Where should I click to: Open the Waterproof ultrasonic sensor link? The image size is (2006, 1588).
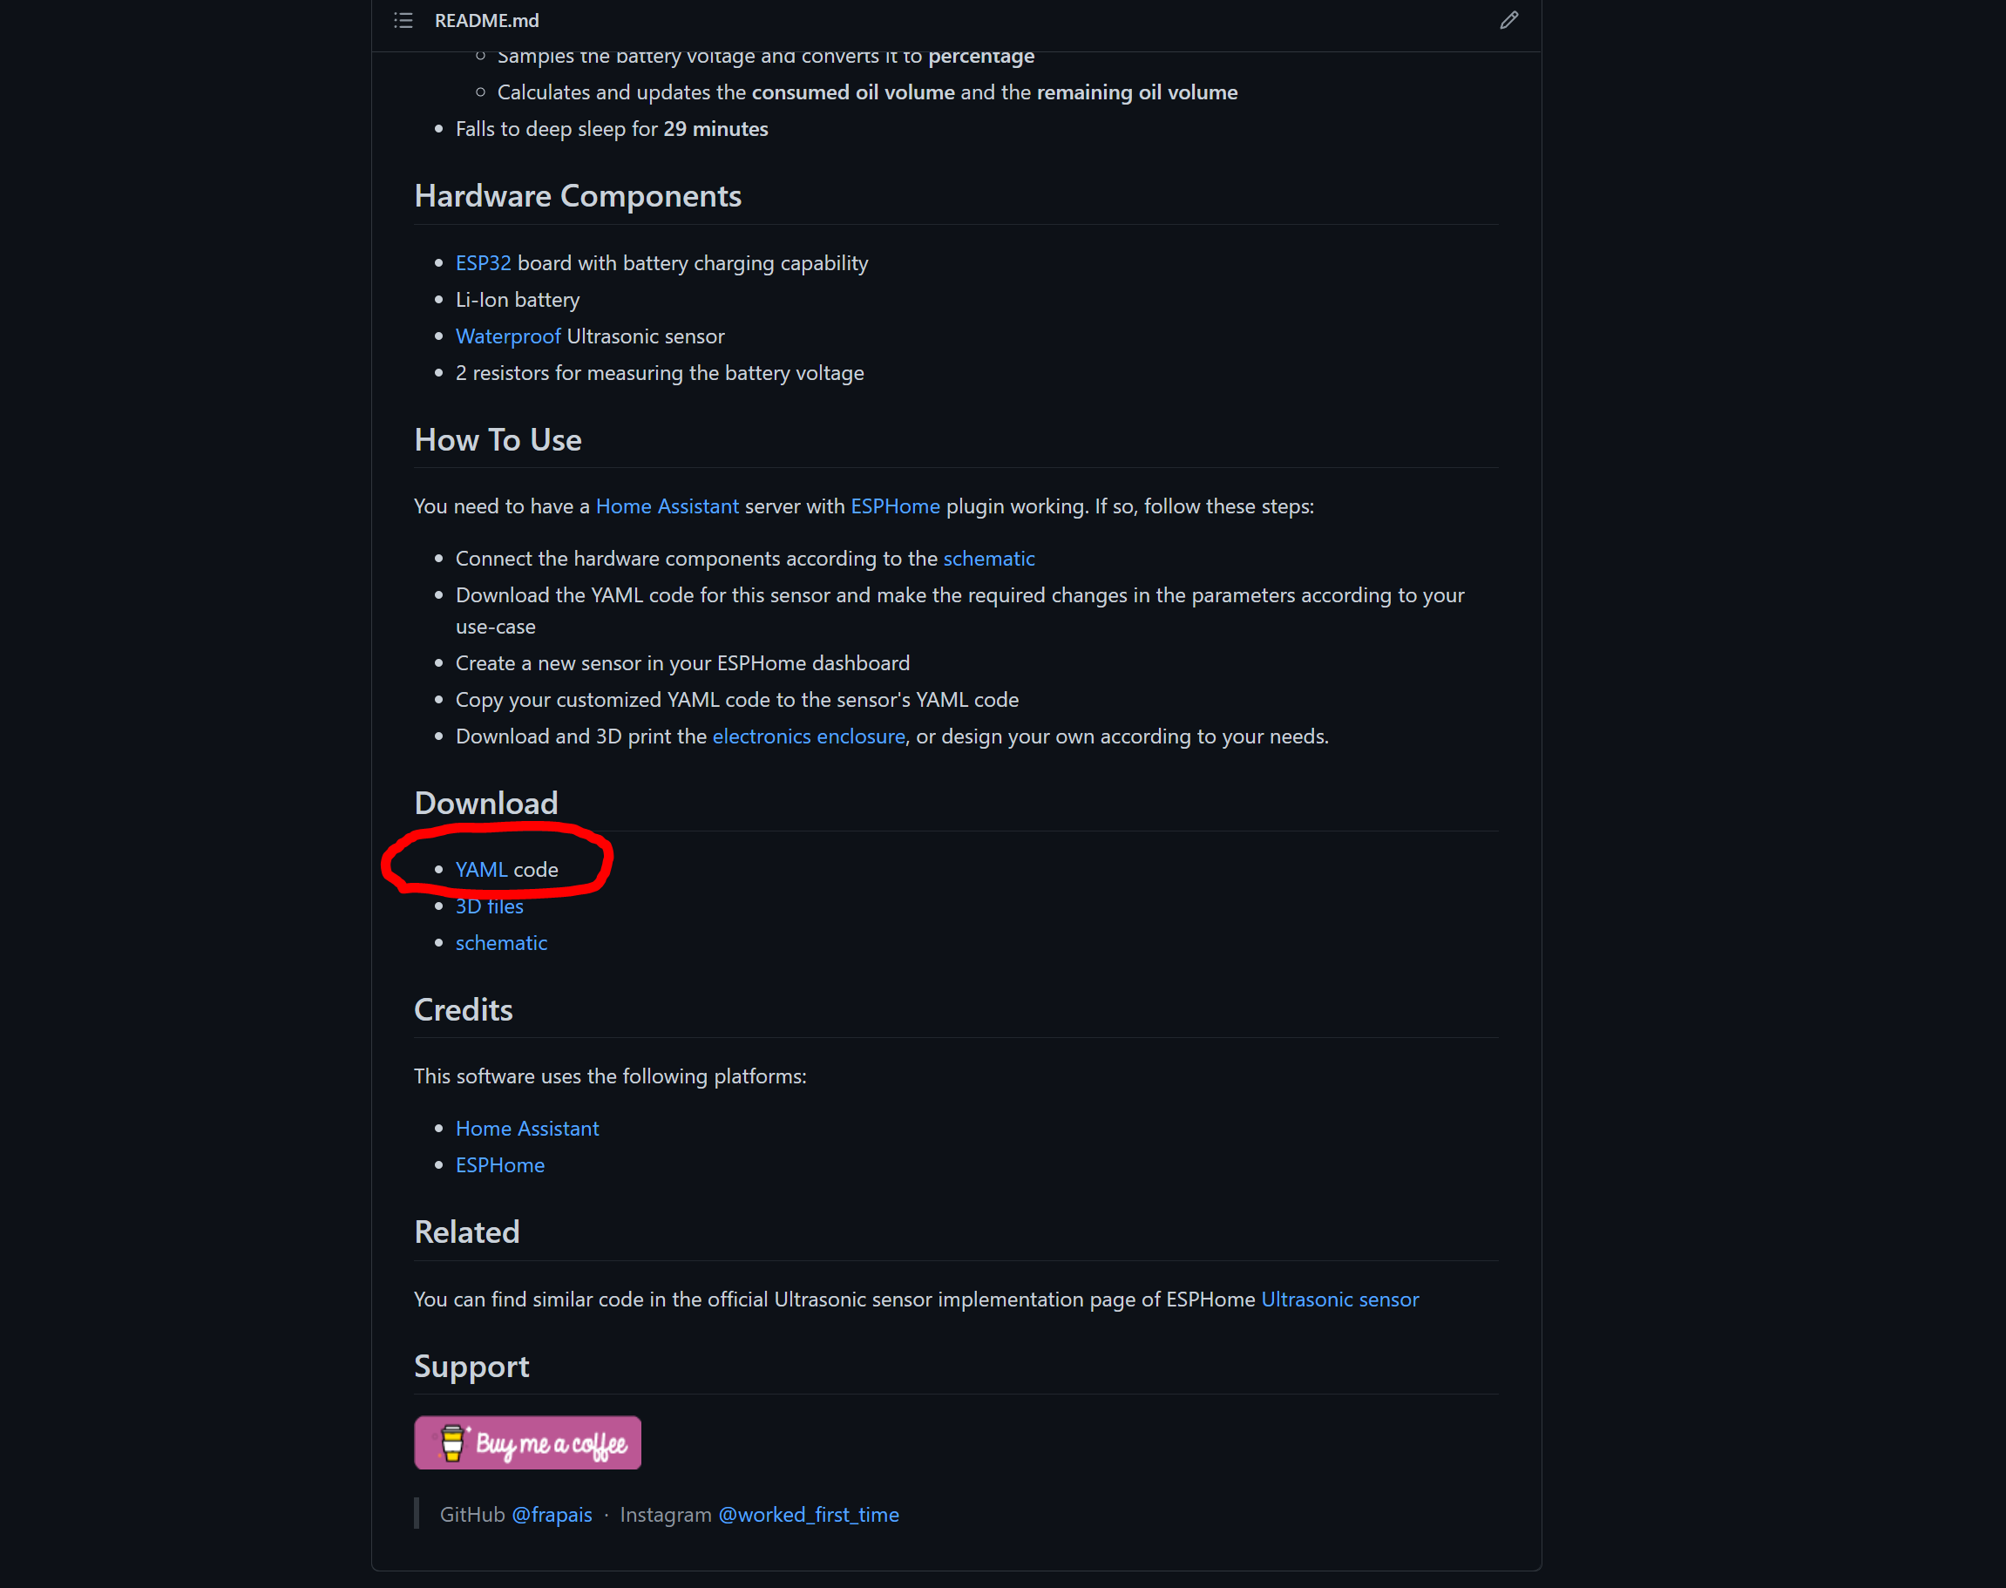(507, 336)
